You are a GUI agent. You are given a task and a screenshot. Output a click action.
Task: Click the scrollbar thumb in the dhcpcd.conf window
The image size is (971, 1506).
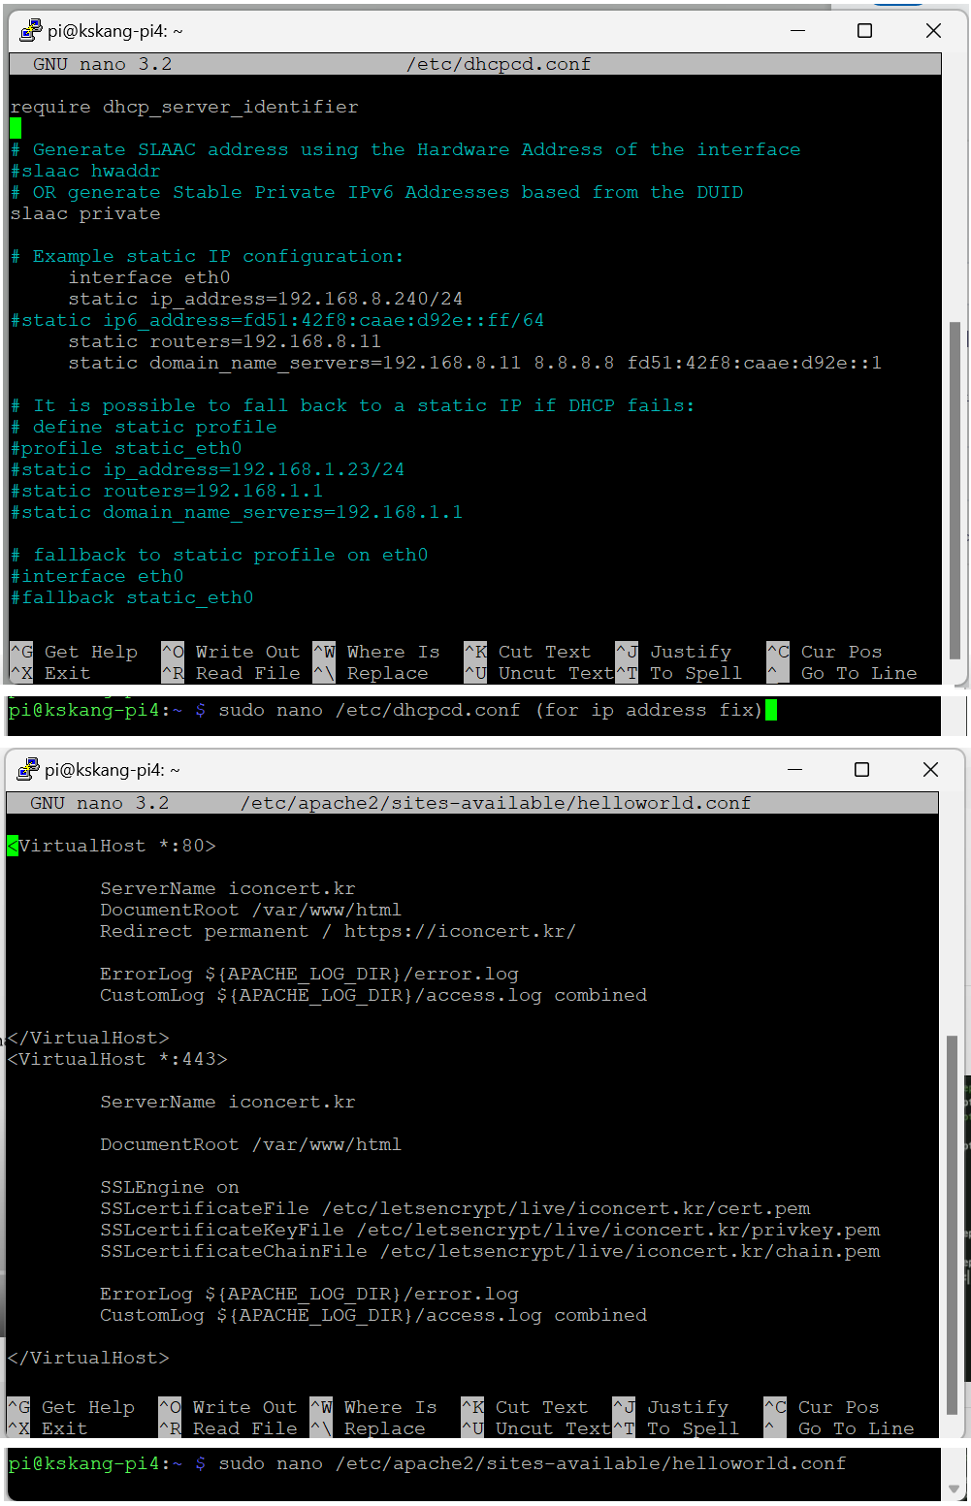[x=955, y=490]
